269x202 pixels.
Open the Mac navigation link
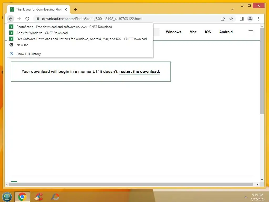tap(193, 32)
